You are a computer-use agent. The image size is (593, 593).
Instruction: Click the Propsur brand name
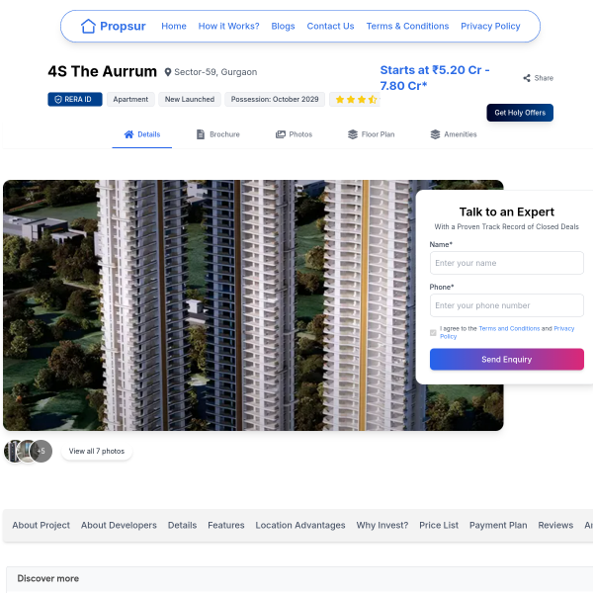(x=123, y=26)
